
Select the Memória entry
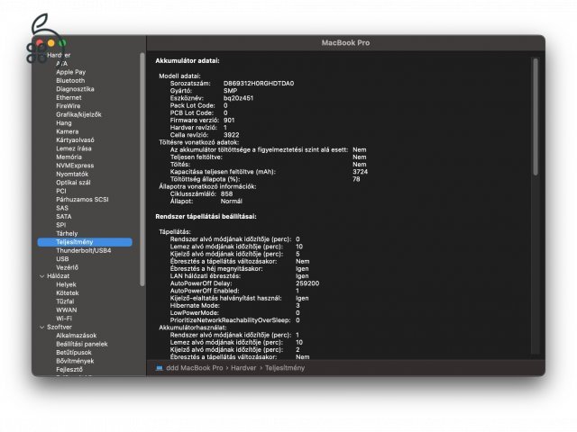coord(69,157)
